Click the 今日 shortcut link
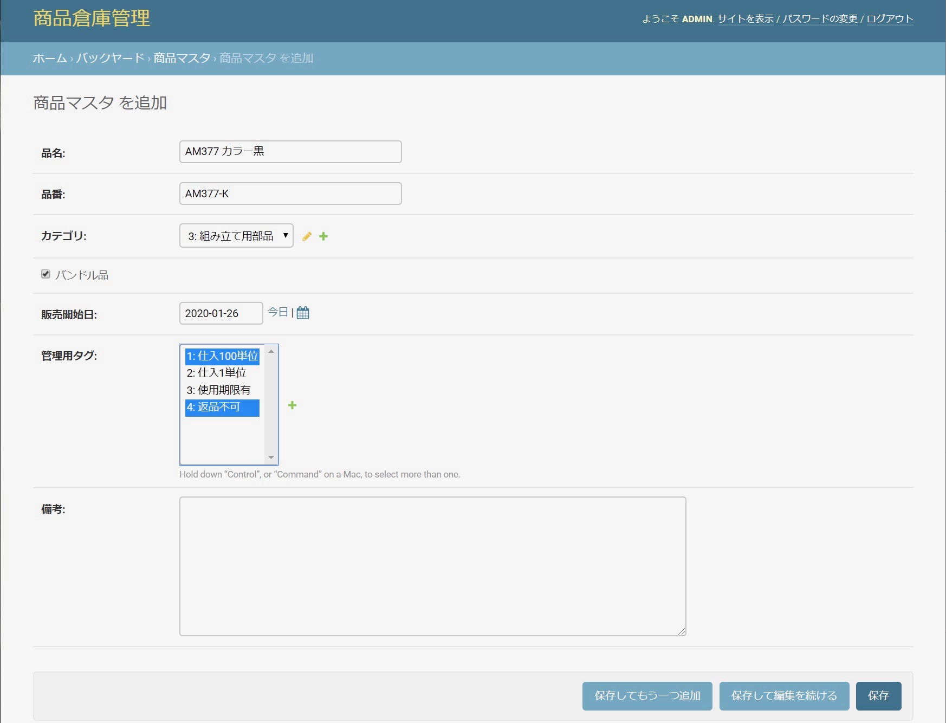The image size is (946, 723). coord(277,312)
